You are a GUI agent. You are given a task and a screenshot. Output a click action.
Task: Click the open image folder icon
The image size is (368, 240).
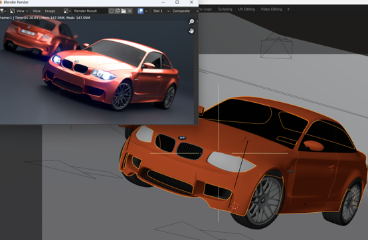(x=124, y=11)
